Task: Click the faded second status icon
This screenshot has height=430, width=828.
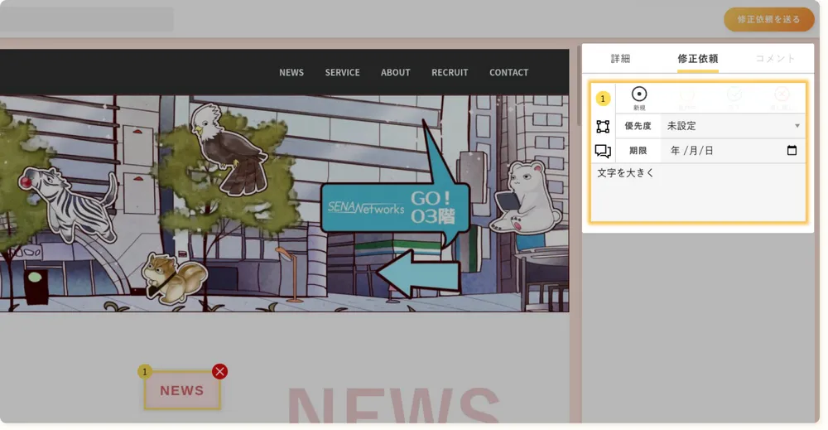Action: click(x=686, y=95)
